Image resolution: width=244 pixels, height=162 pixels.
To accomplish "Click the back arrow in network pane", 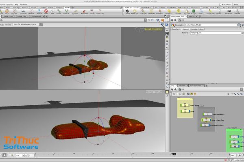I will click(172, 89).
